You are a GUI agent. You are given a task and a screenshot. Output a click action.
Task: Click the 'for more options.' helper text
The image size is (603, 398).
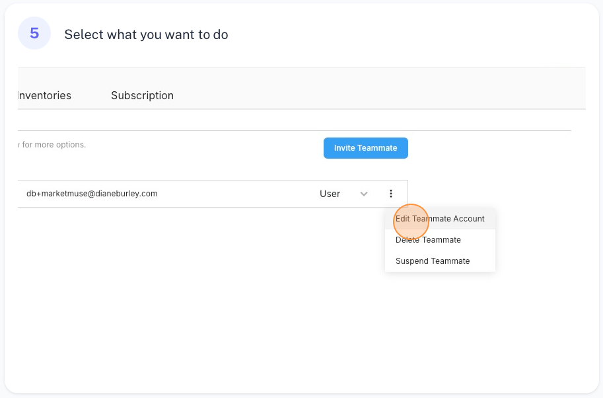tap(54, 145)
